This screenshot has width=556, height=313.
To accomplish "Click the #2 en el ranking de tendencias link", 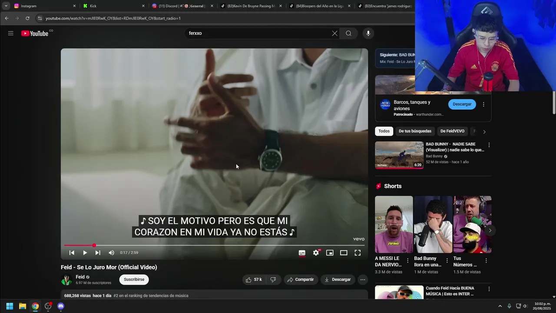I will point(151,296).
